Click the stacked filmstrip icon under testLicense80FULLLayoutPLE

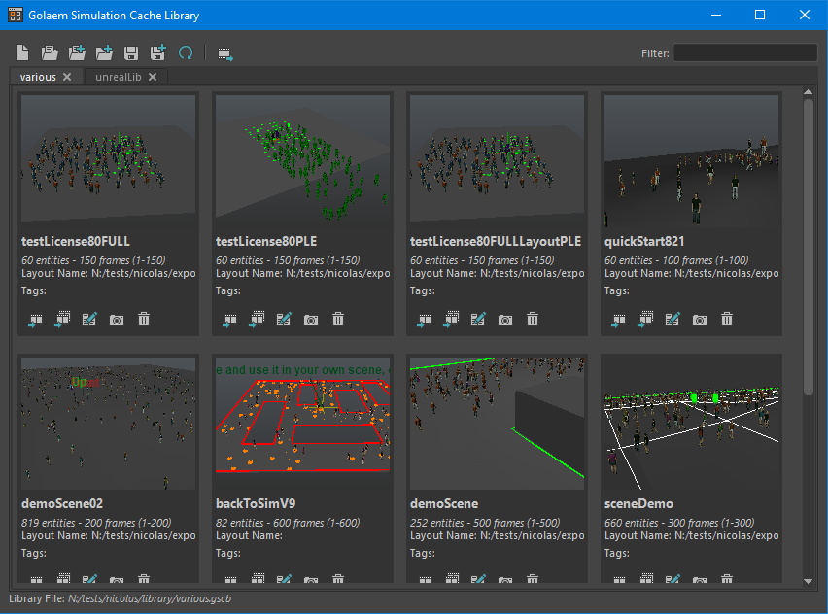451,319
